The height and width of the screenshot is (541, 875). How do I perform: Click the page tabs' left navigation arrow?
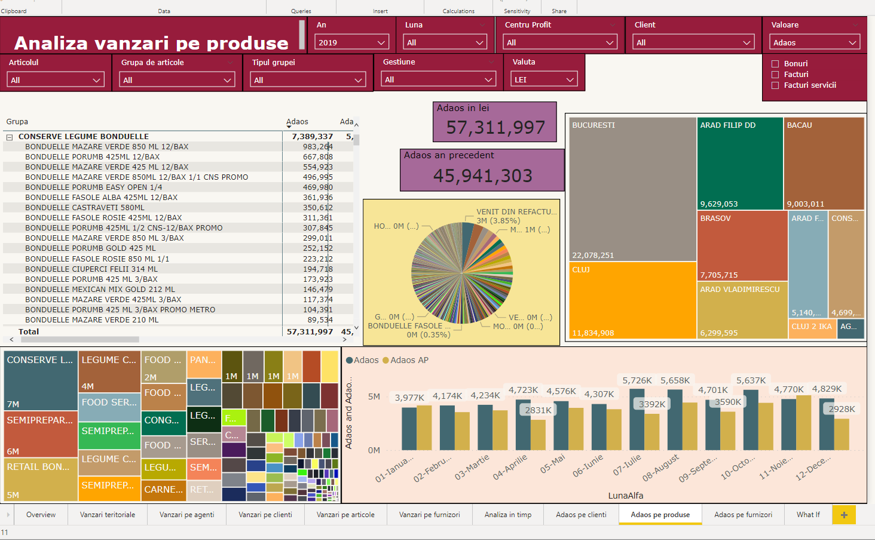(x=8, y=515)
